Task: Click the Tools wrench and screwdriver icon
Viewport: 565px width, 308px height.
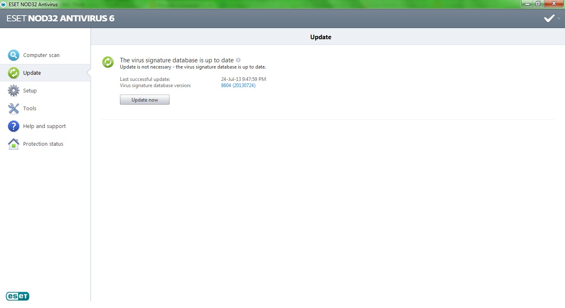Action: point(14,108)
